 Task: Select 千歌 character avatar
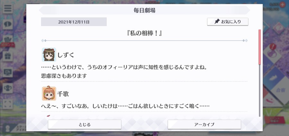[49, 94]
